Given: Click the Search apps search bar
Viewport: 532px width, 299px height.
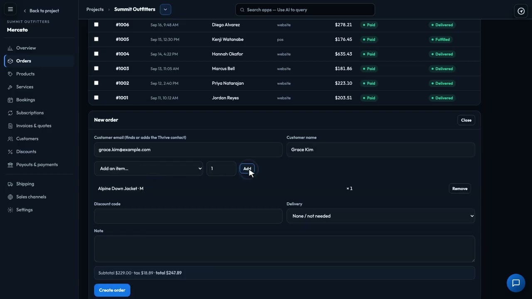Looking at the screenshot, I should (305, 10).
